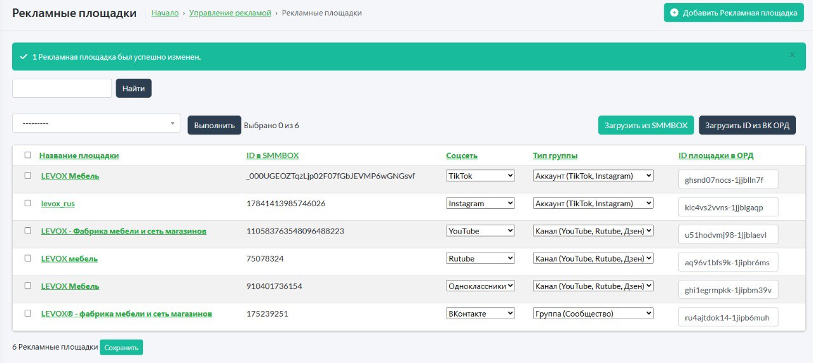Open the Одноклассники social network dropdown
This screenshot has width=813, height=363.
[x=480, y=286]
